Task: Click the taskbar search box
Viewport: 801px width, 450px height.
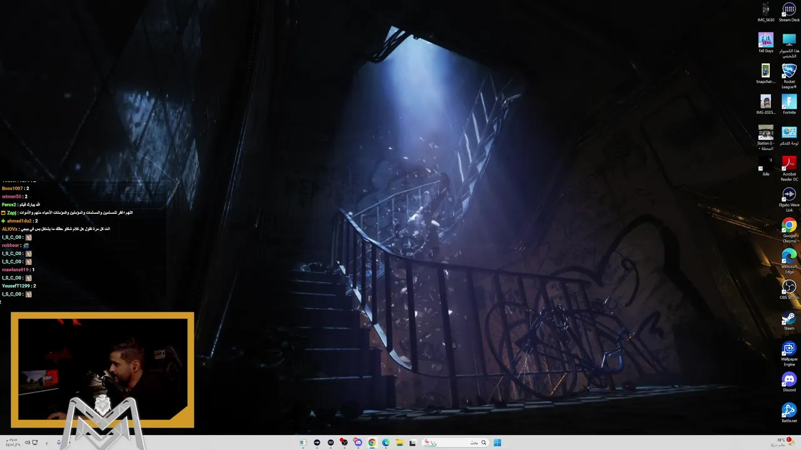Action: (x=456, y=442)
